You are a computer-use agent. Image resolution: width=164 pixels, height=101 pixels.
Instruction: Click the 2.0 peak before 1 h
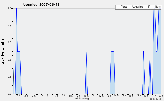(x=16, y=9)
